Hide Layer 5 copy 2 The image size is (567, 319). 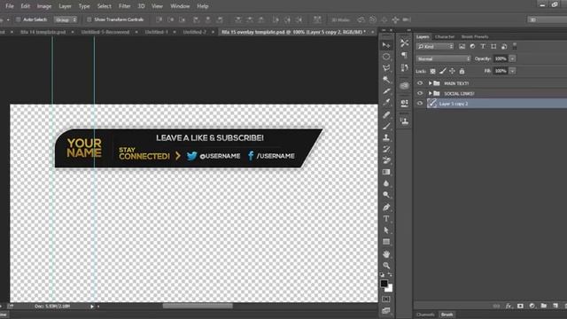[419, 104]
